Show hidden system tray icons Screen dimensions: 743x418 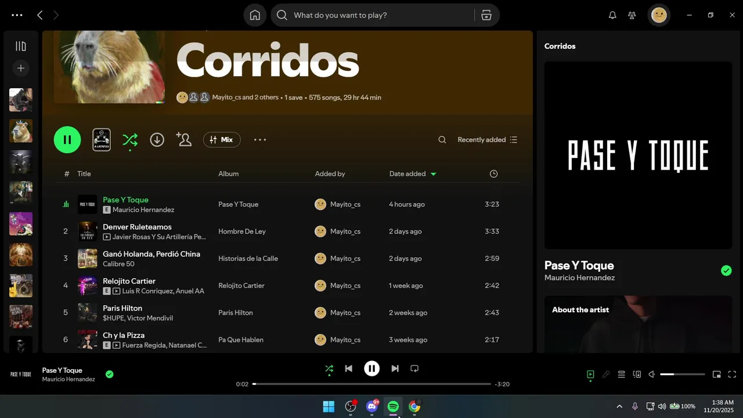(619, 406)
